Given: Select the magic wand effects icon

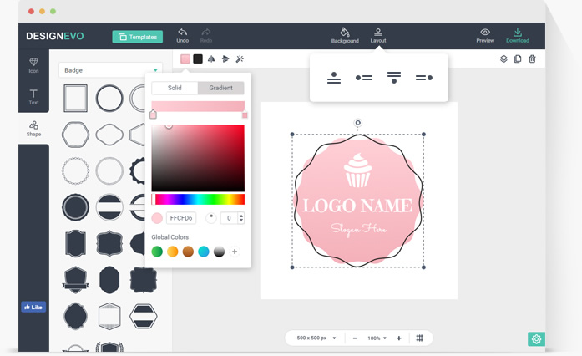Looking at the screenshot, I should pos(240,59).
